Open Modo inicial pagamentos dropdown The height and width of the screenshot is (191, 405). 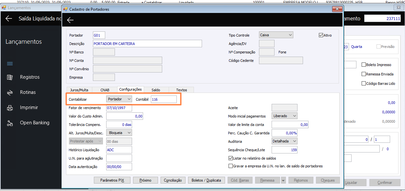click(285, 116)
